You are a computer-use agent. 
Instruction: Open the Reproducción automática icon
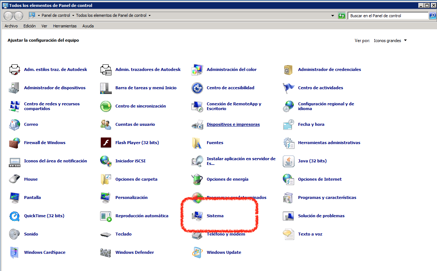pos(106,216)
